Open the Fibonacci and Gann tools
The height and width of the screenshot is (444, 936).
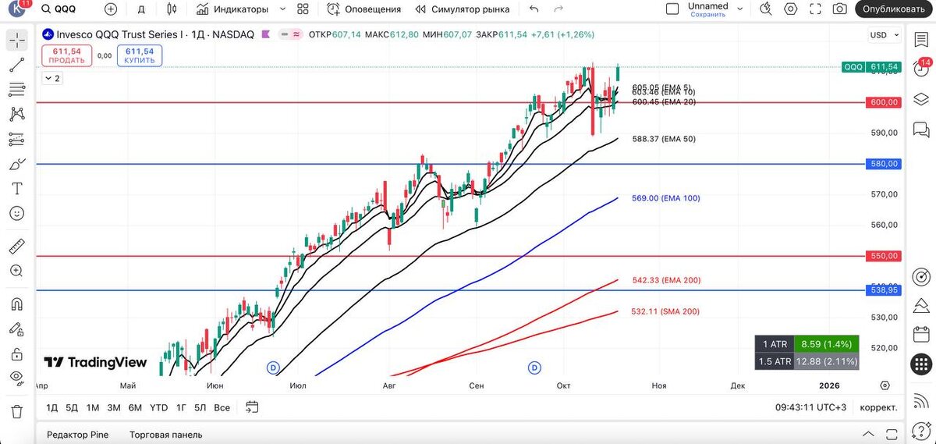pyautogui.click(x=16, y=89)
